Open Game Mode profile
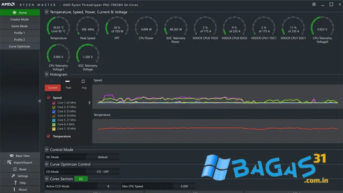The width and height of the screenshot is (343, 193). point(20,26)
